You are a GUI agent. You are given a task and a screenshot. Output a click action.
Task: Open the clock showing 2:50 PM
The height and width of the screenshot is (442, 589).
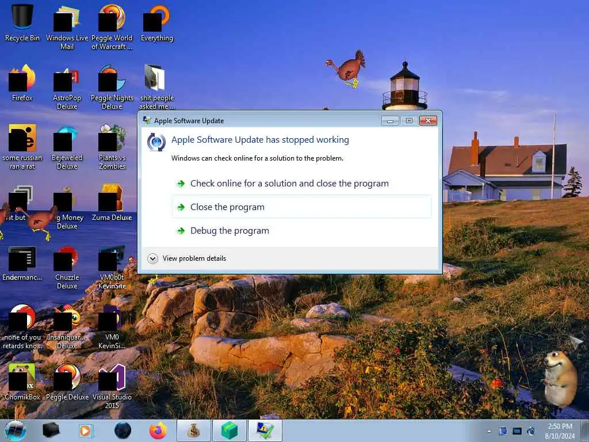pyautogui.click(x=560, y=431)
